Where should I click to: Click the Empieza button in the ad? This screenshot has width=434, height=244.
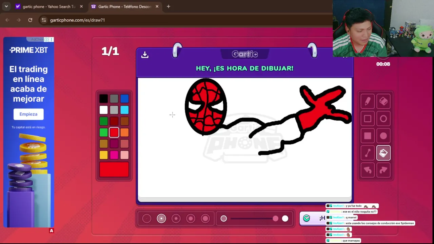(x=28, y=114)
